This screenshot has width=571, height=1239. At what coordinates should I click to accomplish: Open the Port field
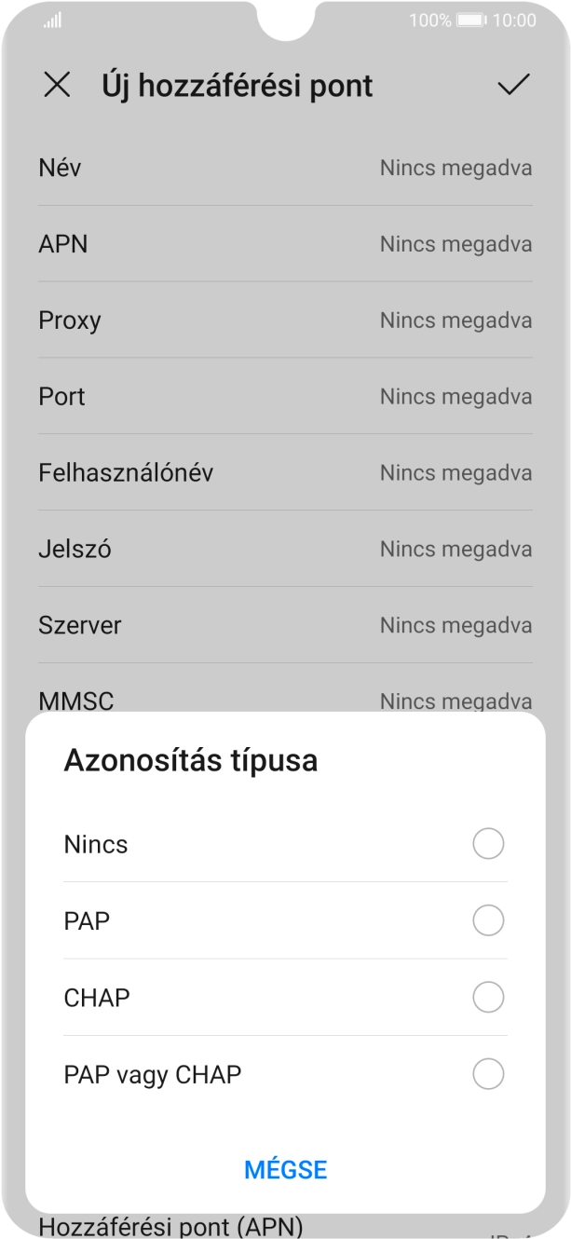click(285, 396)
